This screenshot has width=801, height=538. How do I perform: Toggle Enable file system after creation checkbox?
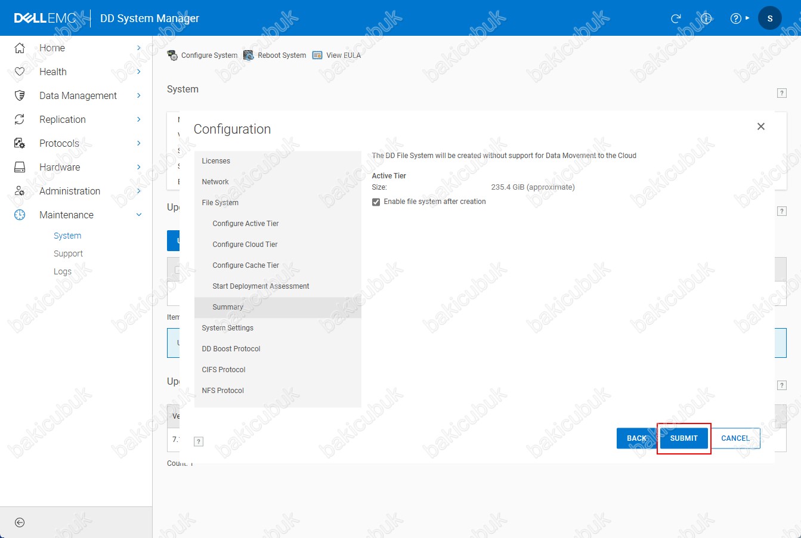click(376, 202)
